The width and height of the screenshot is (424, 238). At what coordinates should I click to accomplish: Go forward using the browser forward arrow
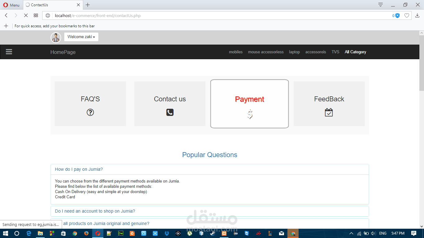coord(16,15)
